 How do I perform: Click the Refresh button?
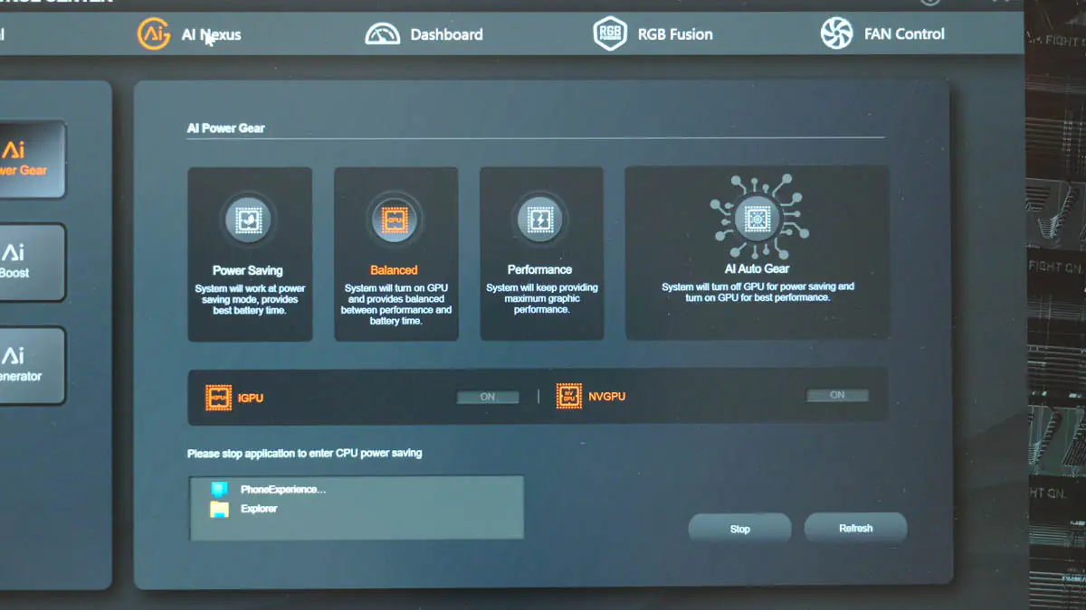point(855,528)
